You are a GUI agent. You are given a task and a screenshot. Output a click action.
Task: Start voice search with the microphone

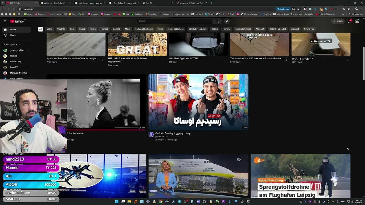click(227, 21)
